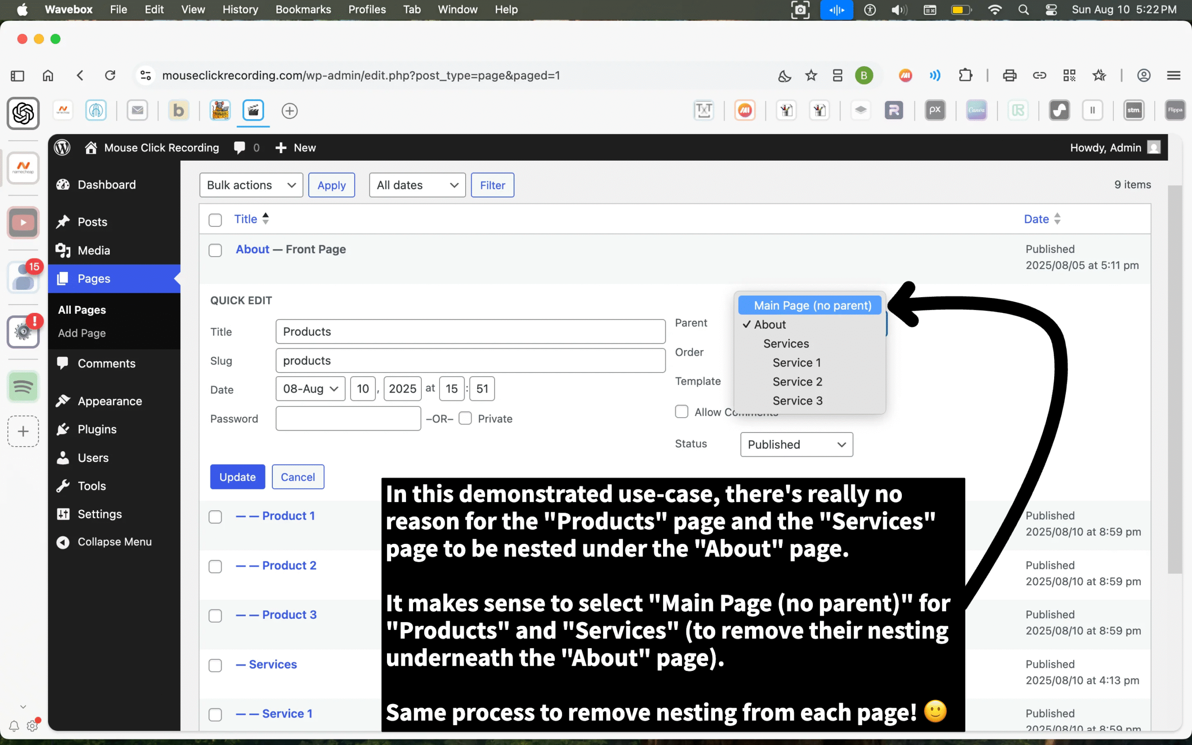Open the extensions puzzle icon

[x=965, y=75]
